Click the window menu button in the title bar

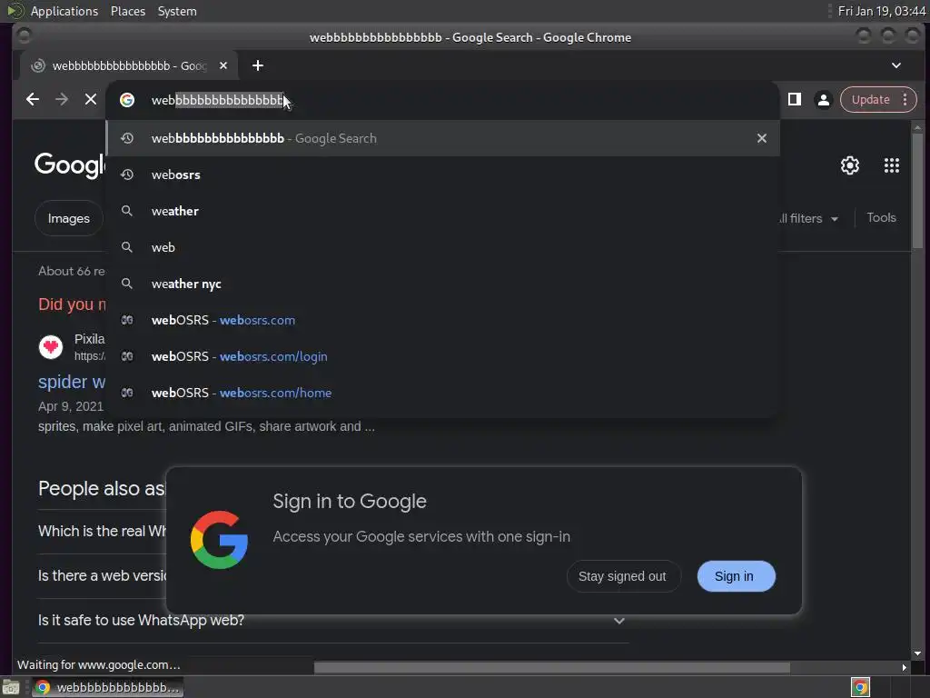(x=24, y=36)
